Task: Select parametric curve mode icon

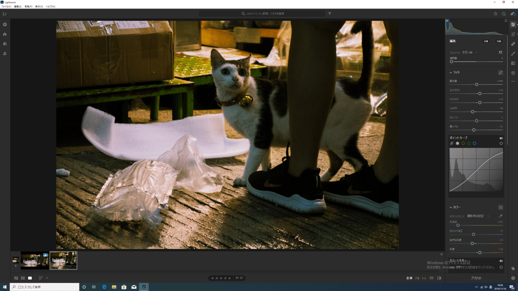Action: click(452, 143)
